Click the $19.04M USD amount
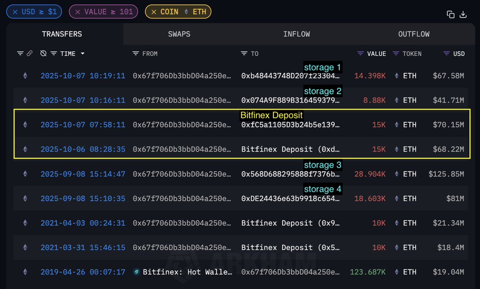The height and width of the screenshot is (289, 480). 448,272
